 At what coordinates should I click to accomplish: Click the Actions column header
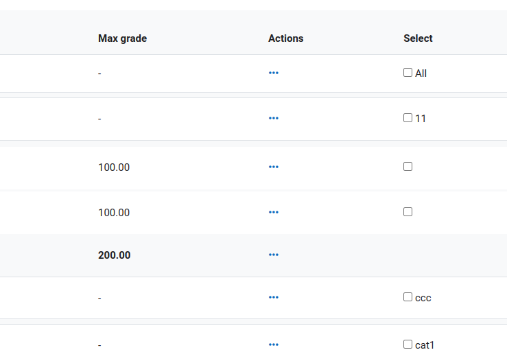[x=286, y=38]
